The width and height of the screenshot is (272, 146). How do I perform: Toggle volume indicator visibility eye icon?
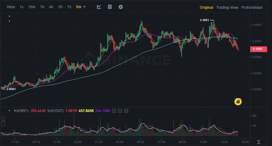114,110
